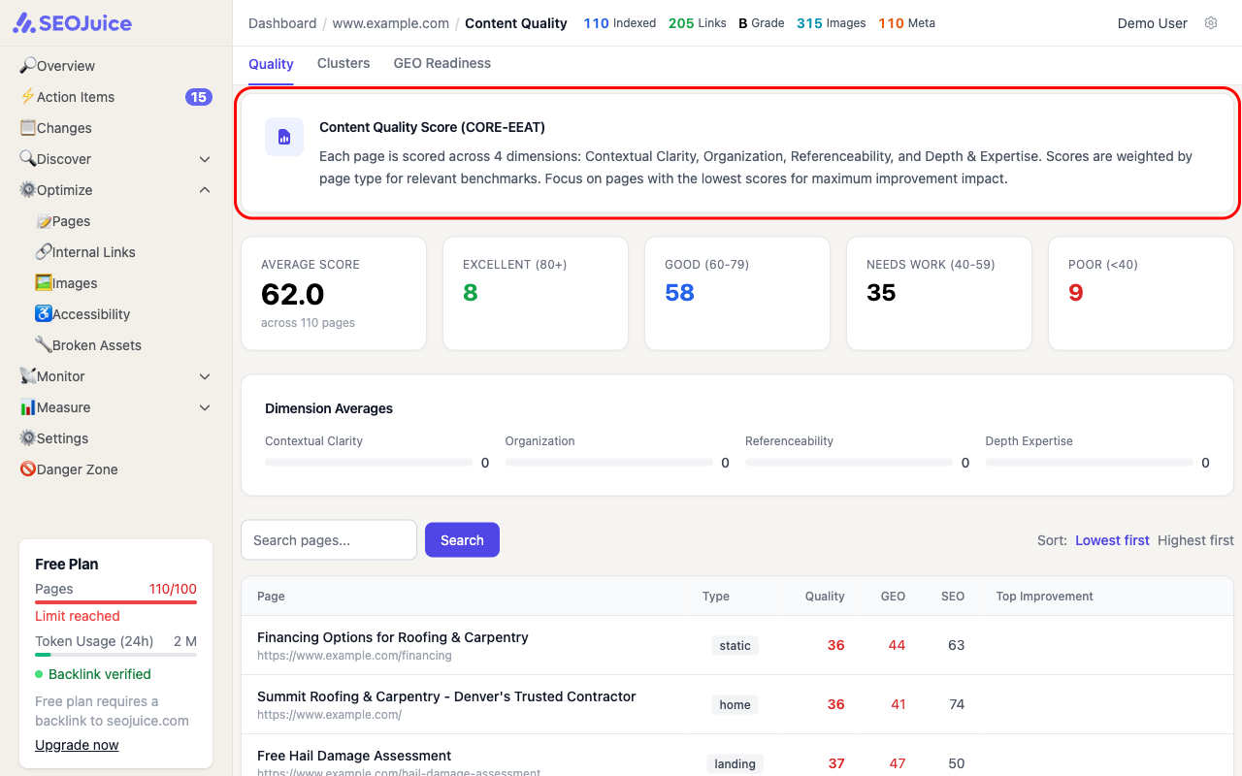Open Summit Roofing & Carpentry page row
Image resolution: width=1242 pixels, height=776 pixels.
737,704
